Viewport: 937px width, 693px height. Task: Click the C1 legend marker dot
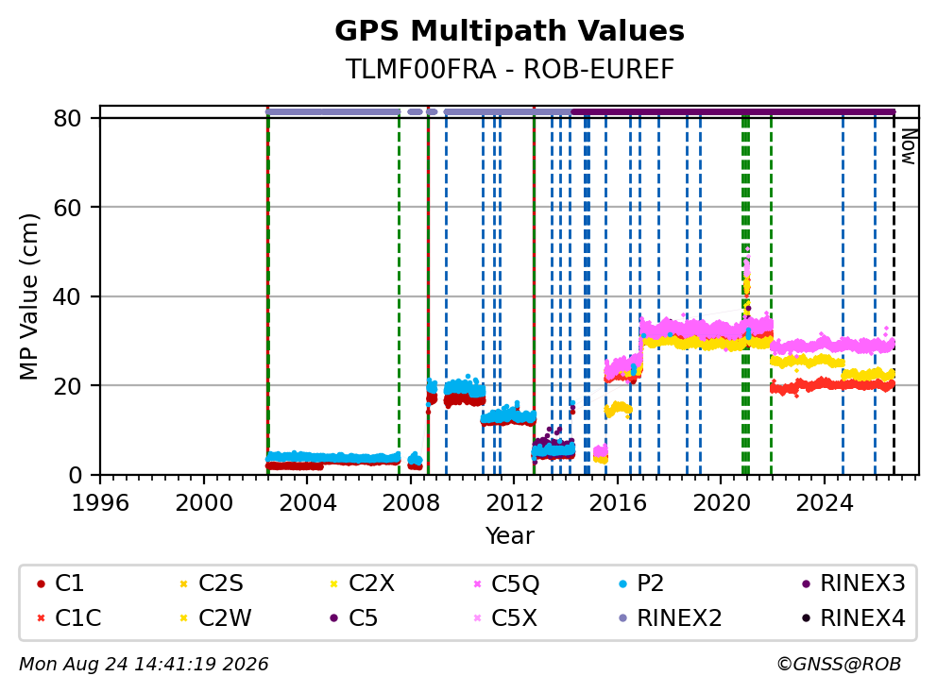point(41,583)
